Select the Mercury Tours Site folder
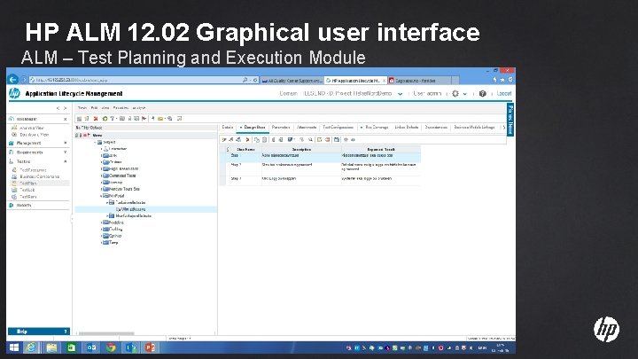The height and width of the screenshot is (359, 638). [124, 189]
